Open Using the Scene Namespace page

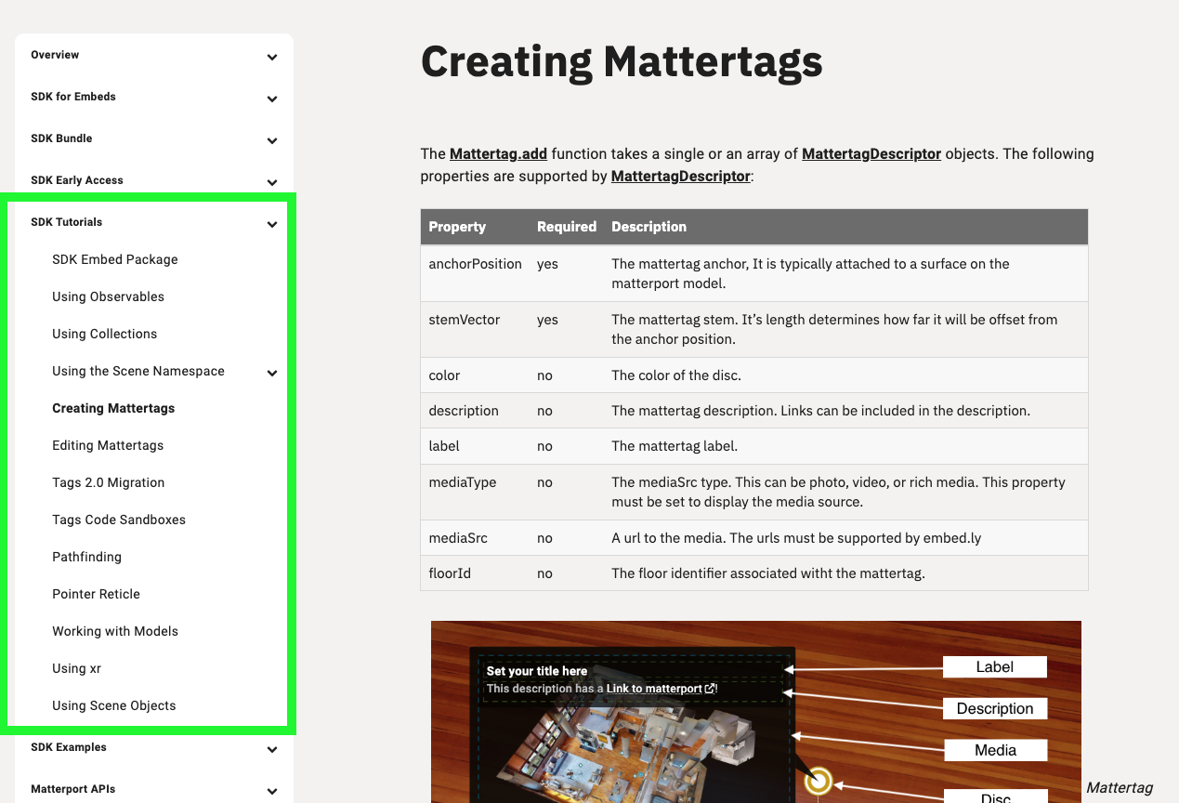(x=138, y=371)
